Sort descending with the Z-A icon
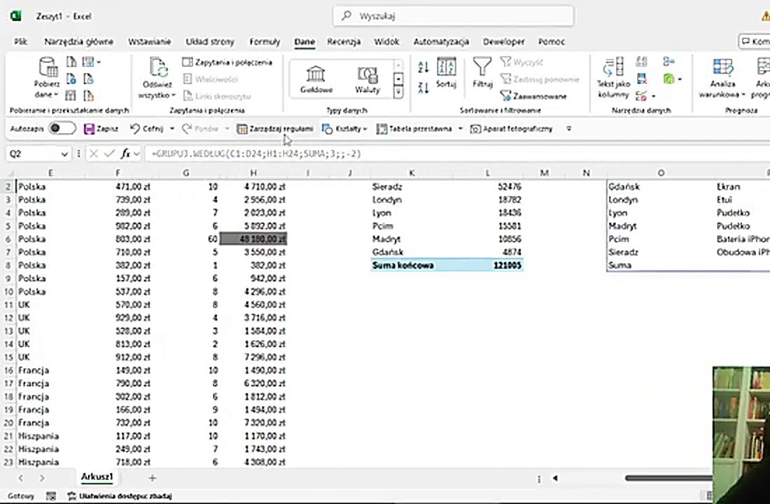770x504 pixels. pos(423,87)
